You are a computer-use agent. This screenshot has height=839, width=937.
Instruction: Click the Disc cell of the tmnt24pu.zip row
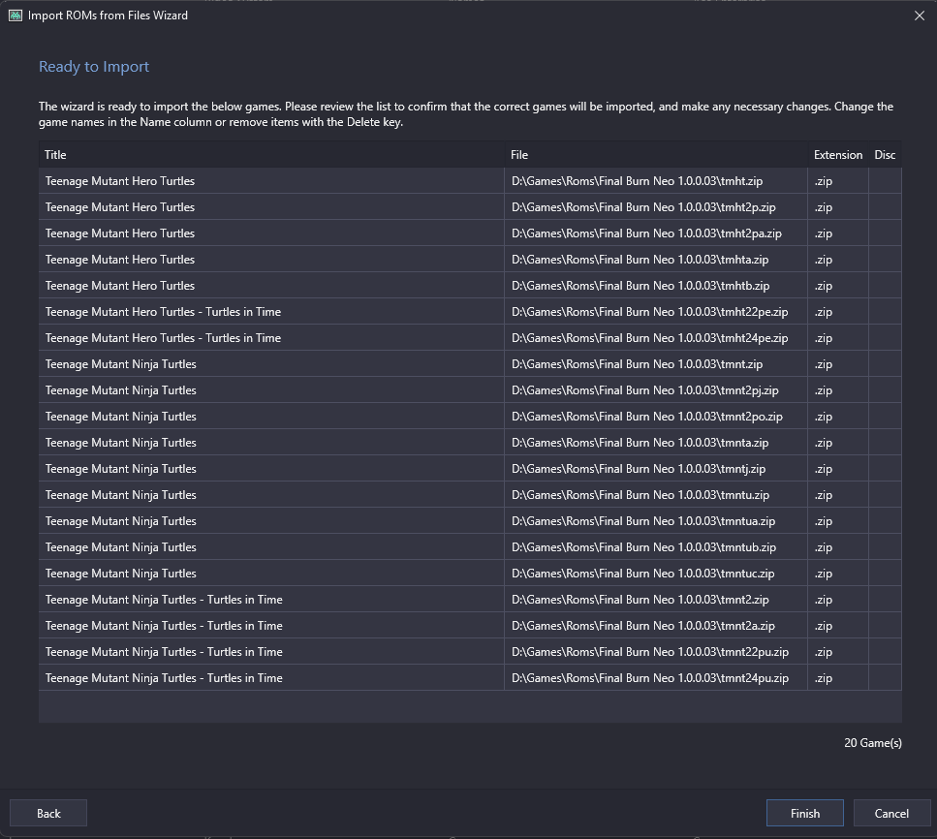coord(885,677)
